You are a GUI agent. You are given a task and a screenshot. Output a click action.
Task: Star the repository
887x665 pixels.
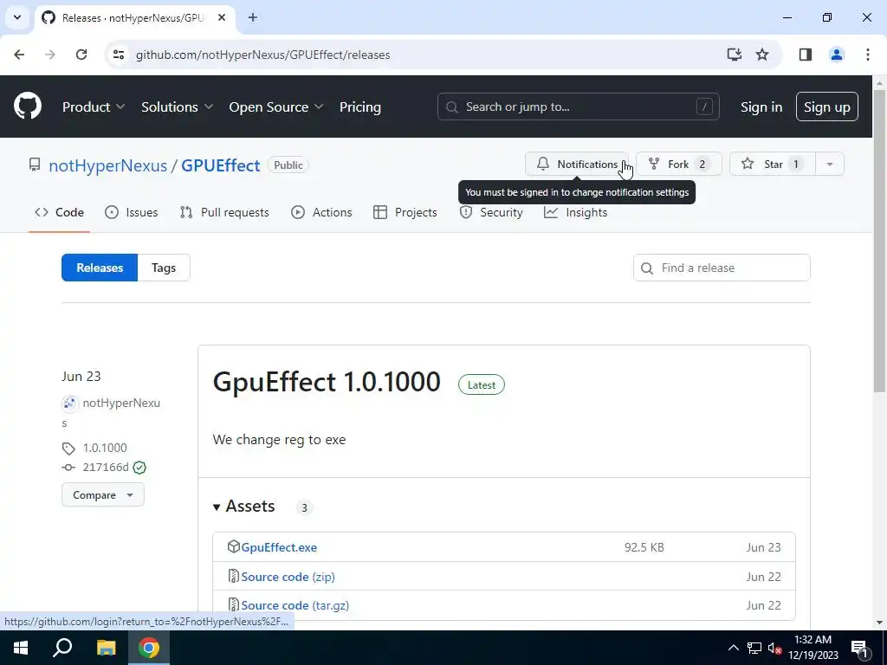[772, 164]
